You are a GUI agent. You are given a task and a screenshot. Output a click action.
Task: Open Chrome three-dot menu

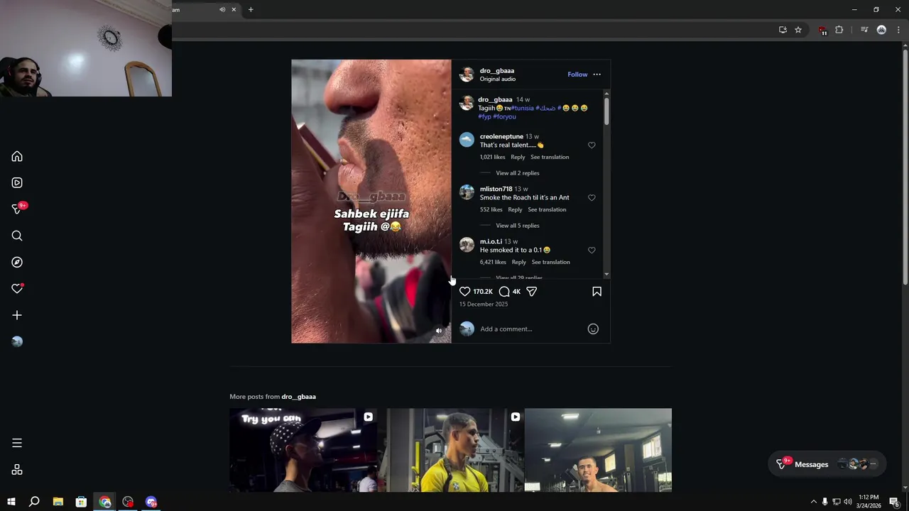(898, 30)
